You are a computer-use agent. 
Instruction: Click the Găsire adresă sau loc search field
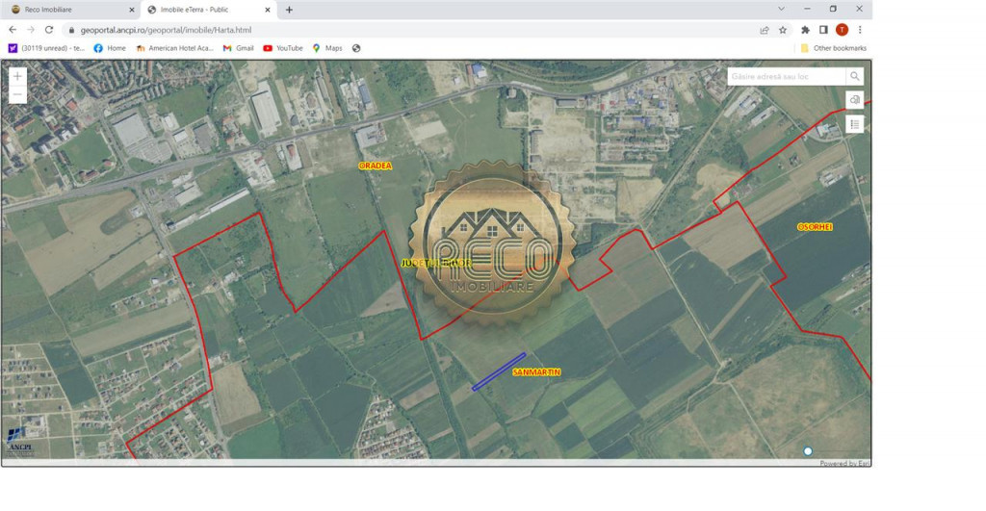pos(787,76)
